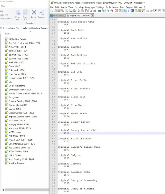This screenshot has height=194, width=165.
Task: Copy selection with the Notepad++ toolbar Copy icon
Action: (82, 11)
